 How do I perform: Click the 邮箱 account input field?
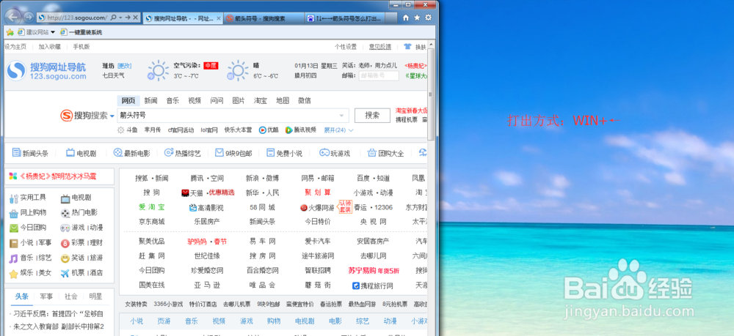(x=379, y=75)
